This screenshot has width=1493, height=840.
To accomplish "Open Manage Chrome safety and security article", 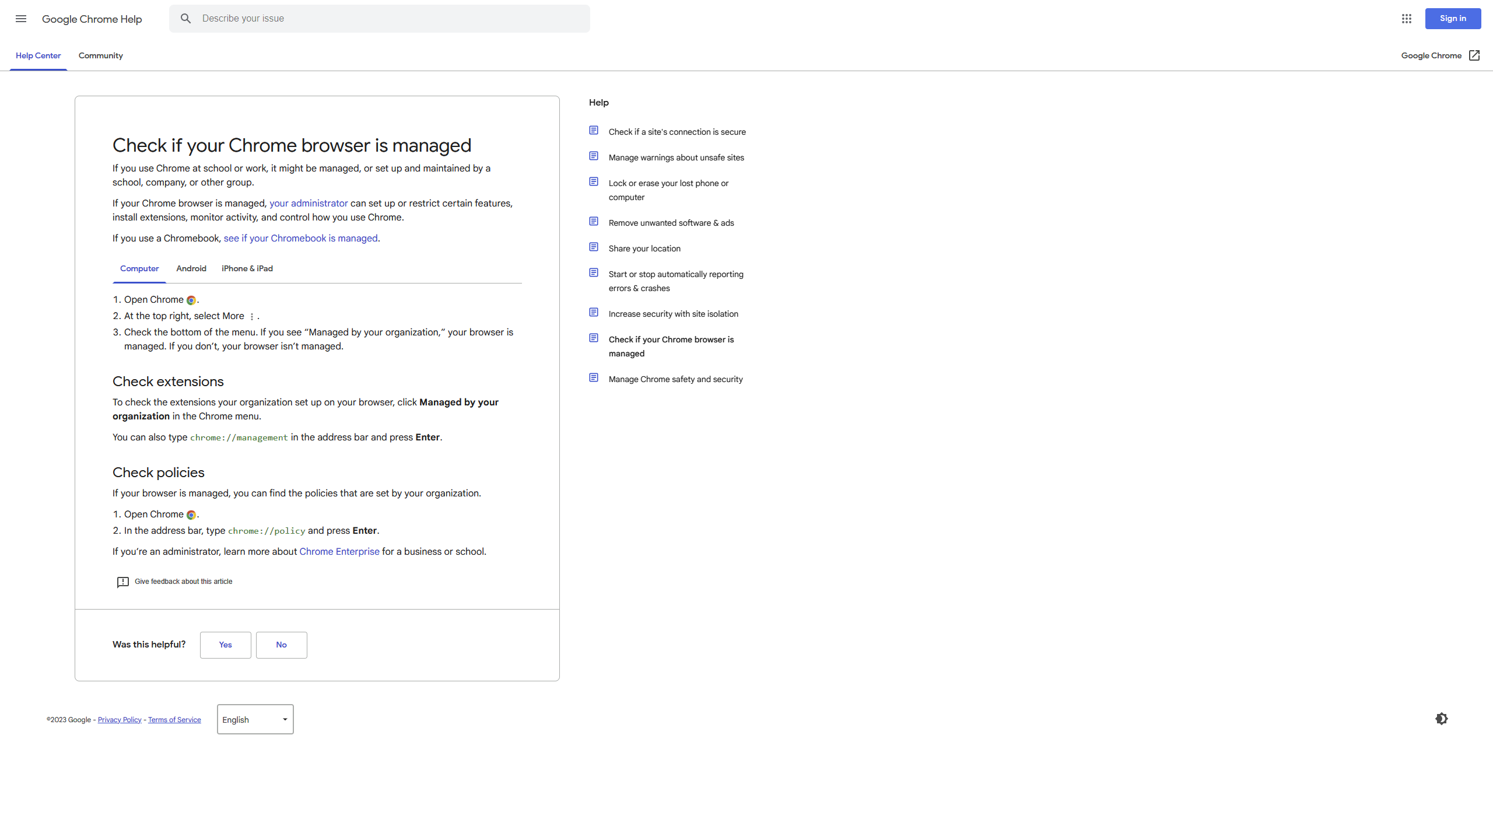I will tap(676, 379).
